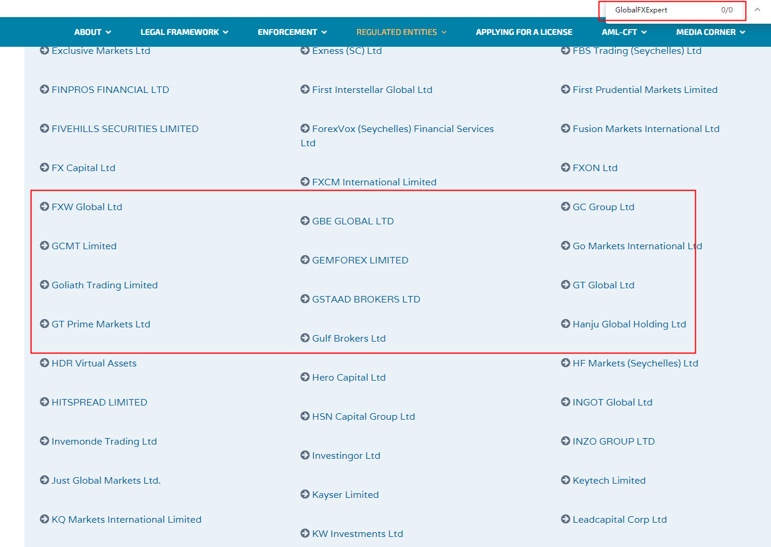Click arrow icon beside Keytech Limited
The height and width of the screenshot is (547, 771).
pyautogui.click(x=566, y=481)
